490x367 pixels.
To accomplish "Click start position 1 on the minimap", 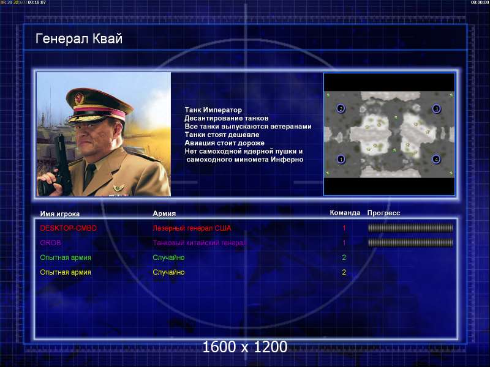I will pyautogui.click(x=341, y=159).
